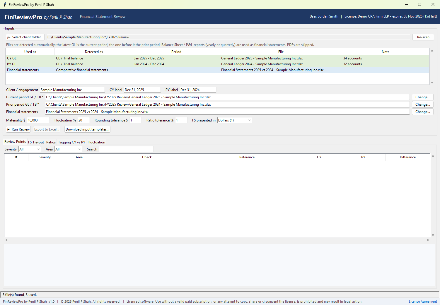The width and height of the screenshot is (440, 305).
Task: Click the FinReviewPro feather app icon
Action: 5,4
